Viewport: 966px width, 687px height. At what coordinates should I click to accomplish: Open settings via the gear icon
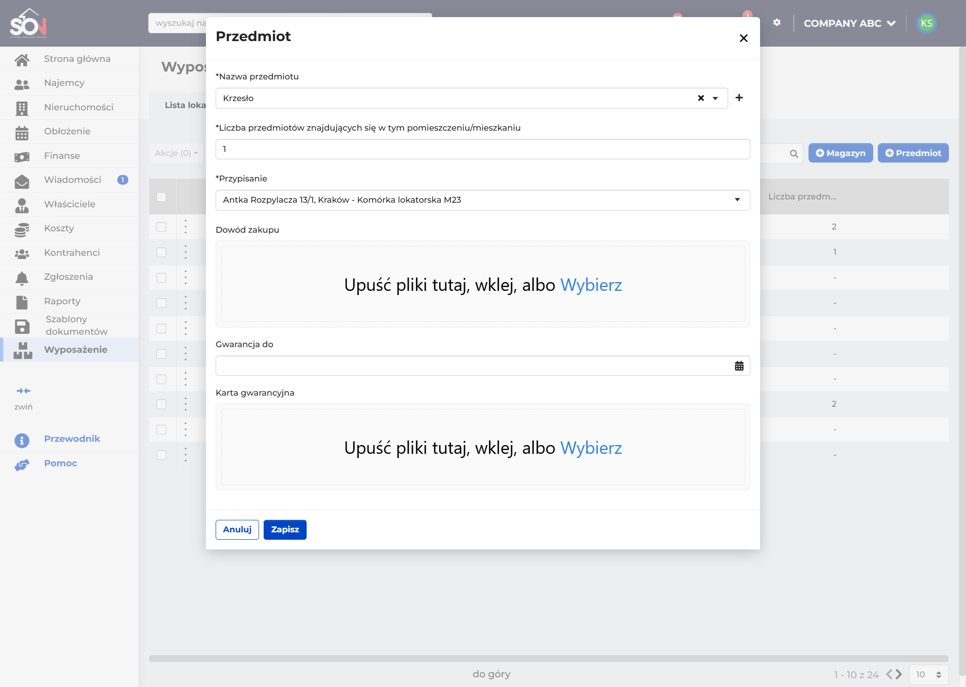coord(777,23)
